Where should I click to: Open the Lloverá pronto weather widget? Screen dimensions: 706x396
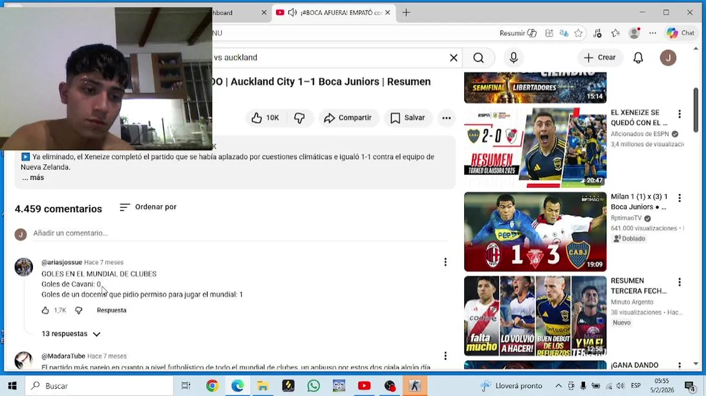point(511,386)
